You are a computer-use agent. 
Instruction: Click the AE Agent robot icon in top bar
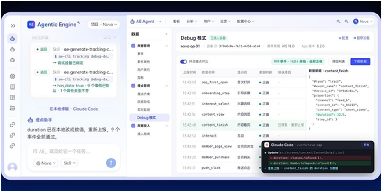click(132, 22)
